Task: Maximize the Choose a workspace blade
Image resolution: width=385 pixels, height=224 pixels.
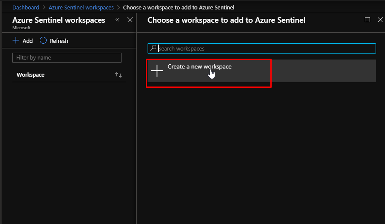Action: 367,20
